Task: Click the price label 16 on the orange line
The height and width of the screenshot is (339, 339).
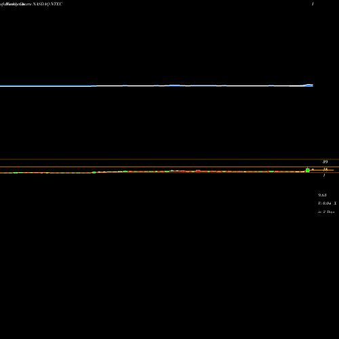Action: pos(325,169)
